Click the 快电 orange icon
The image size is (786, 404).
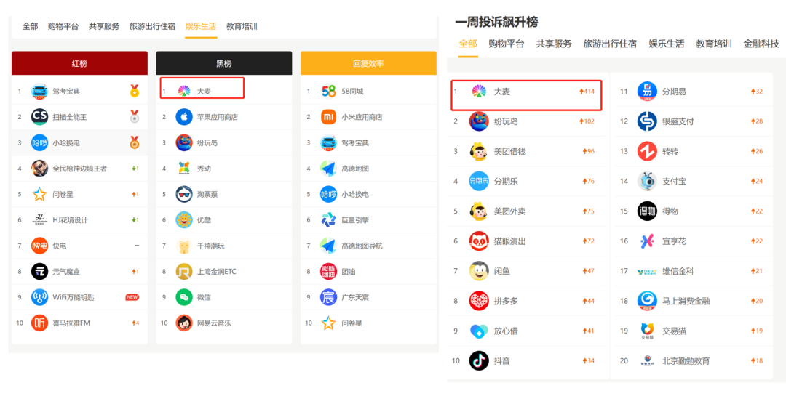(39, 246)
